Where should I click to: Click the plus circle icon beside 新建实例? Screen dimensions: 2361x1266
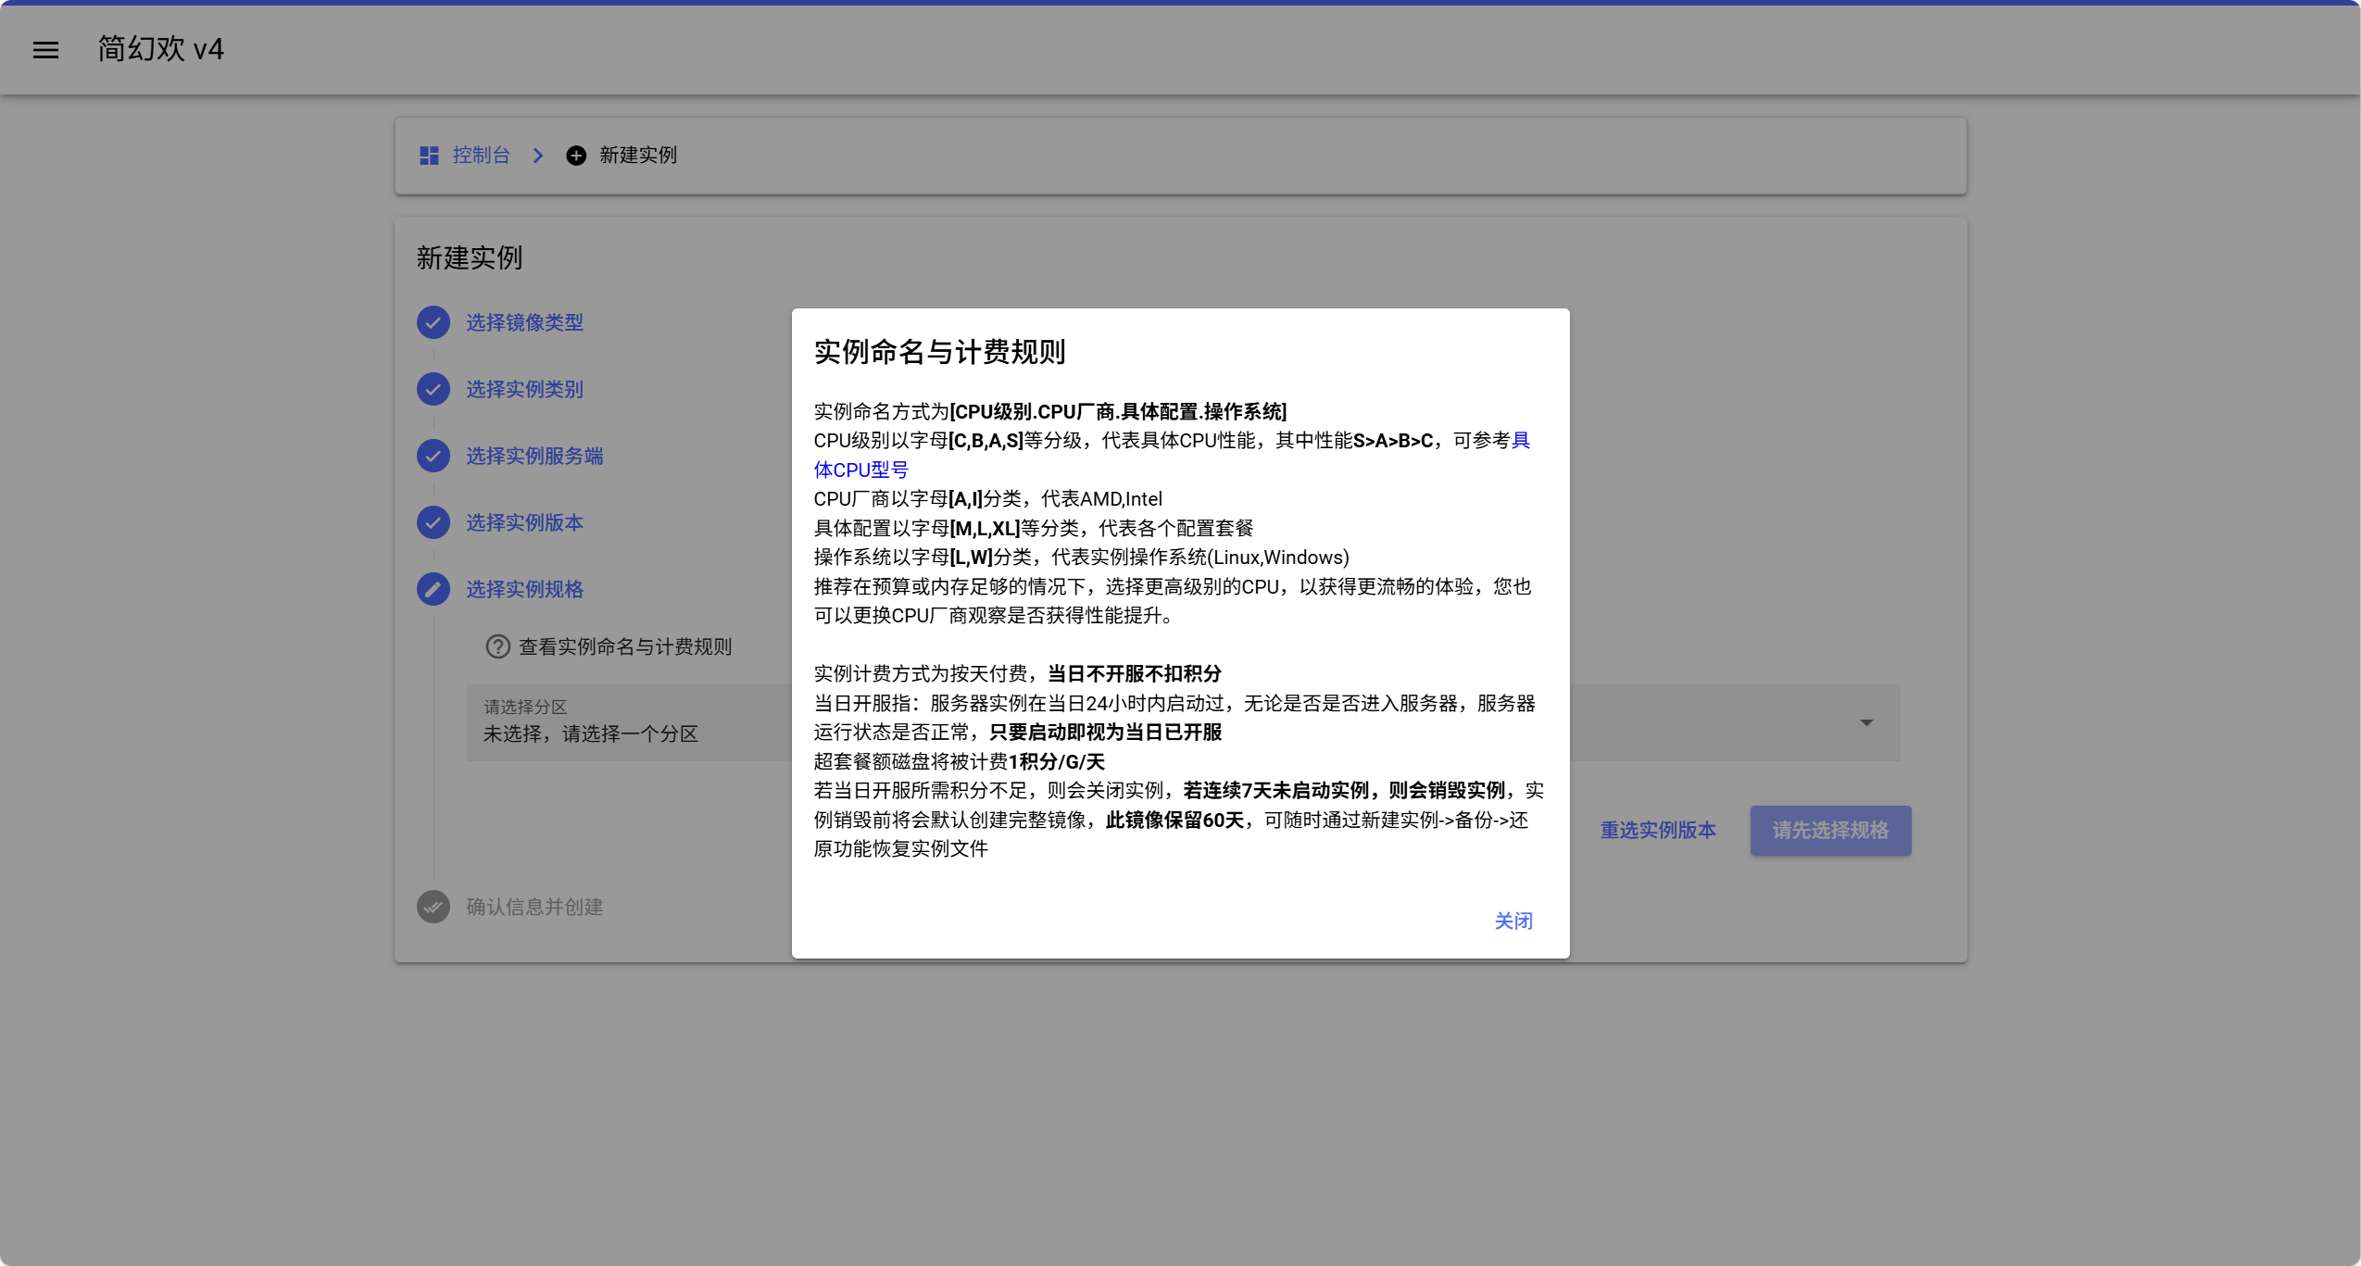(x=576, y=156)
